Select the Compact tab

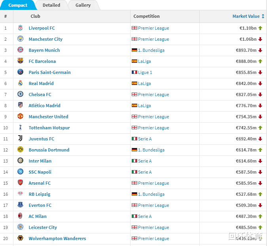pos(18,5)
